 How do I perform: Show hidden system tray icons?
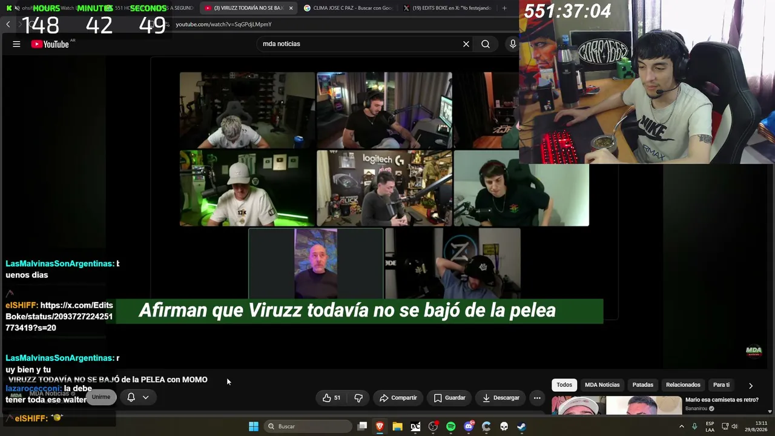tap(682, 426)
